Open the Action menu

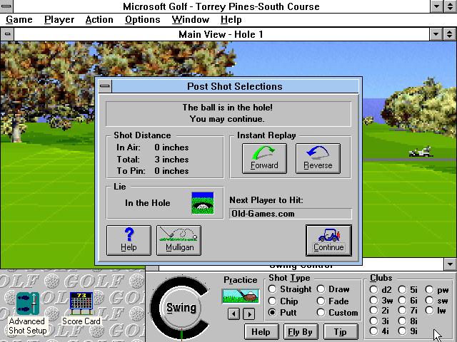(x=99, y=20)
